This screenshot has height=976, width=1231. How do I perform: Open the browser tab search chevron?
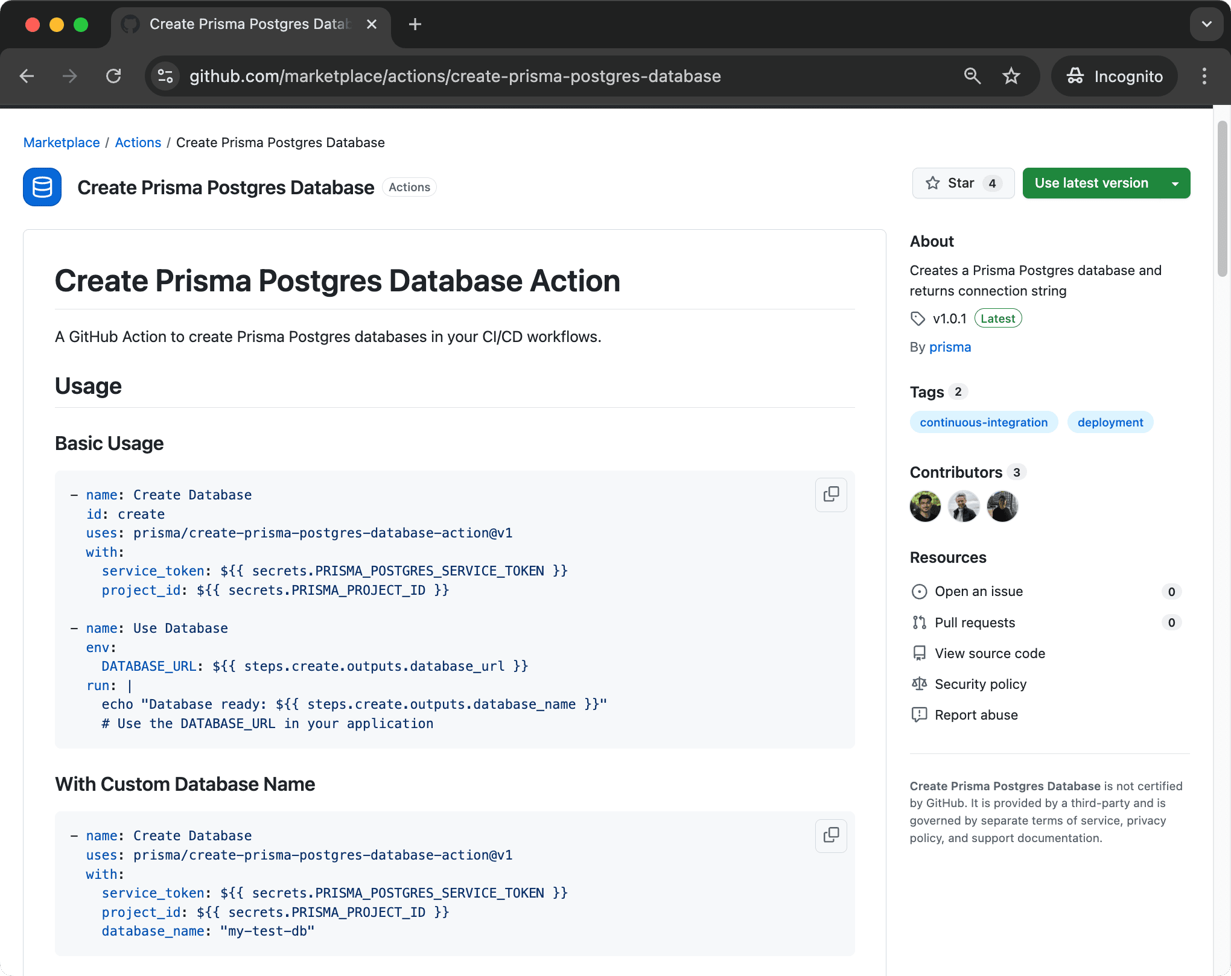(1206, 24)
